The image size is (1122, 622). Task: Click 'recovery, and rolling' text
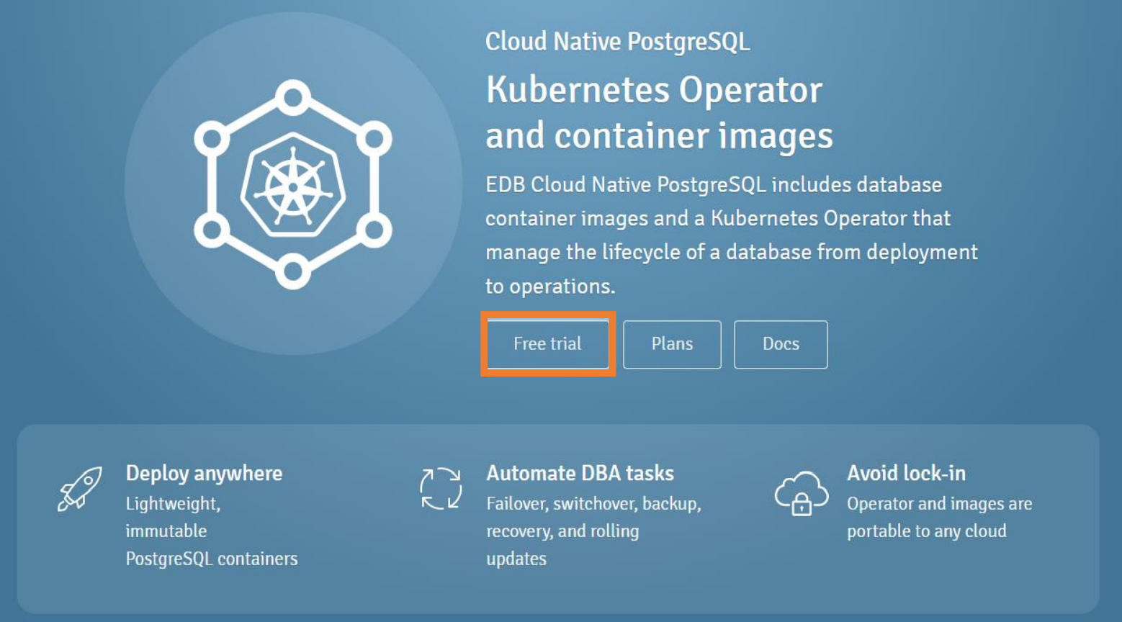click(x=562, y=531)
